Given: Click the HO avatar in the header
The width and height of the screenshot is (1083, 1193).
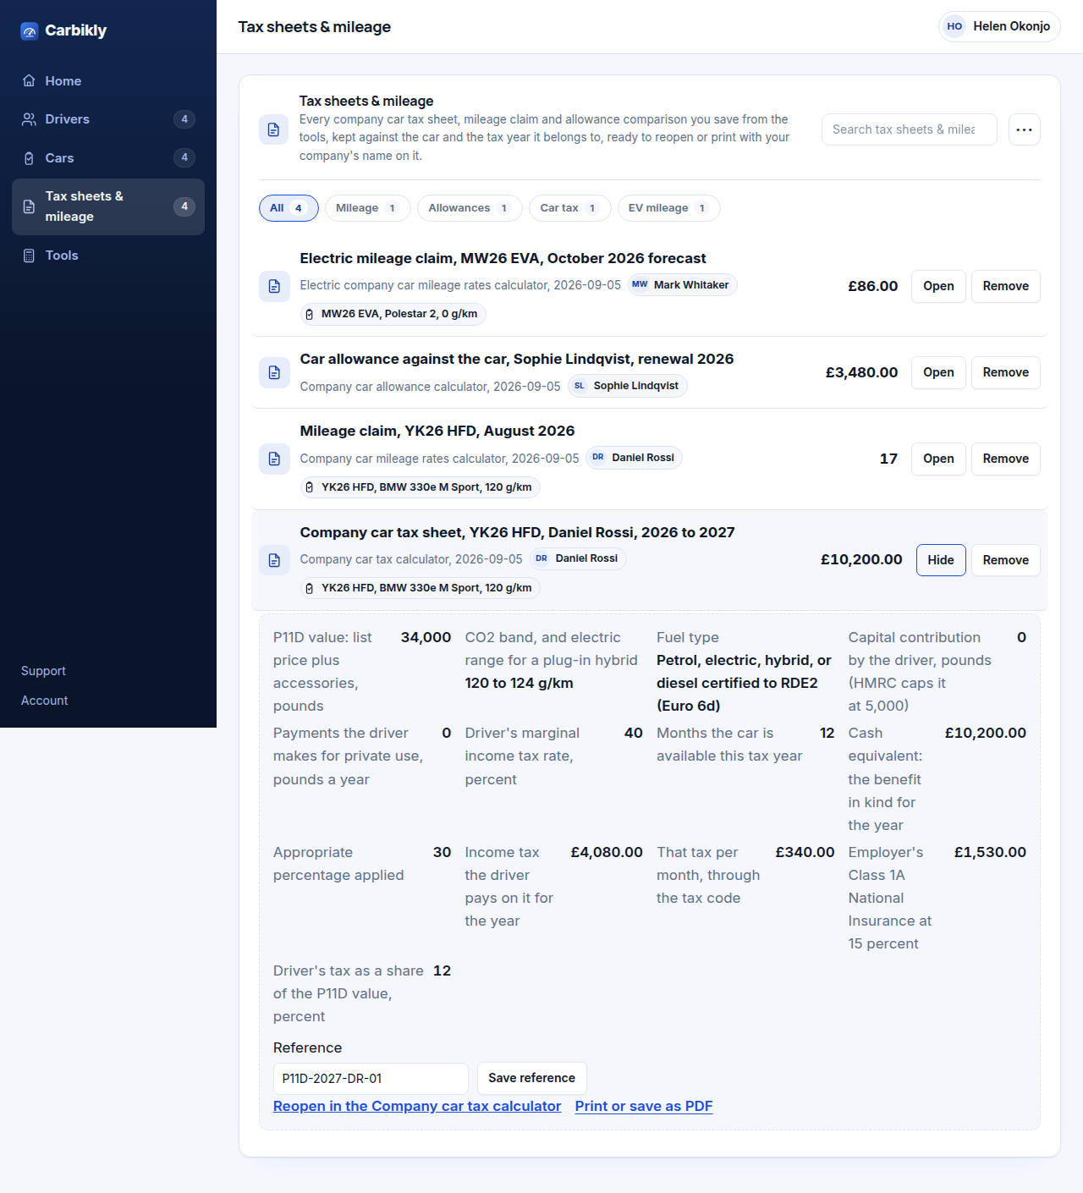Looking at the screenshot, I should coord(954,26).
